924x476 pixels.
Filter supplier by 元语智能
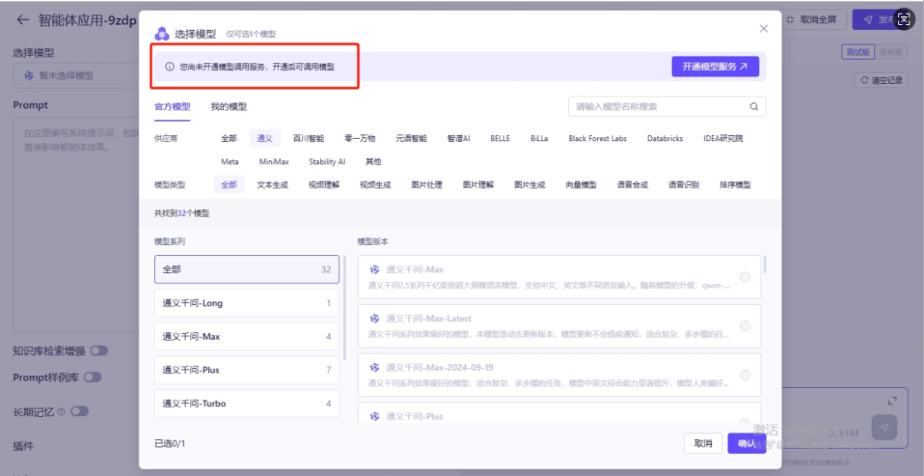click(x=411, y=139)
